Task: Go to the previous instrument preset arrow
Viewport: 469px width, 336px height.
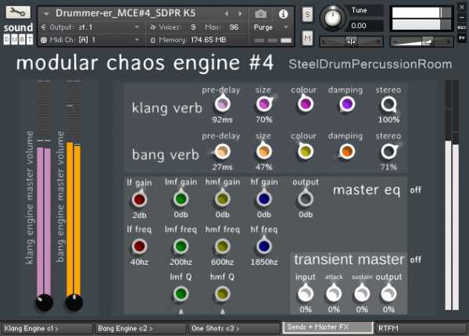Action: click(227, 14)
